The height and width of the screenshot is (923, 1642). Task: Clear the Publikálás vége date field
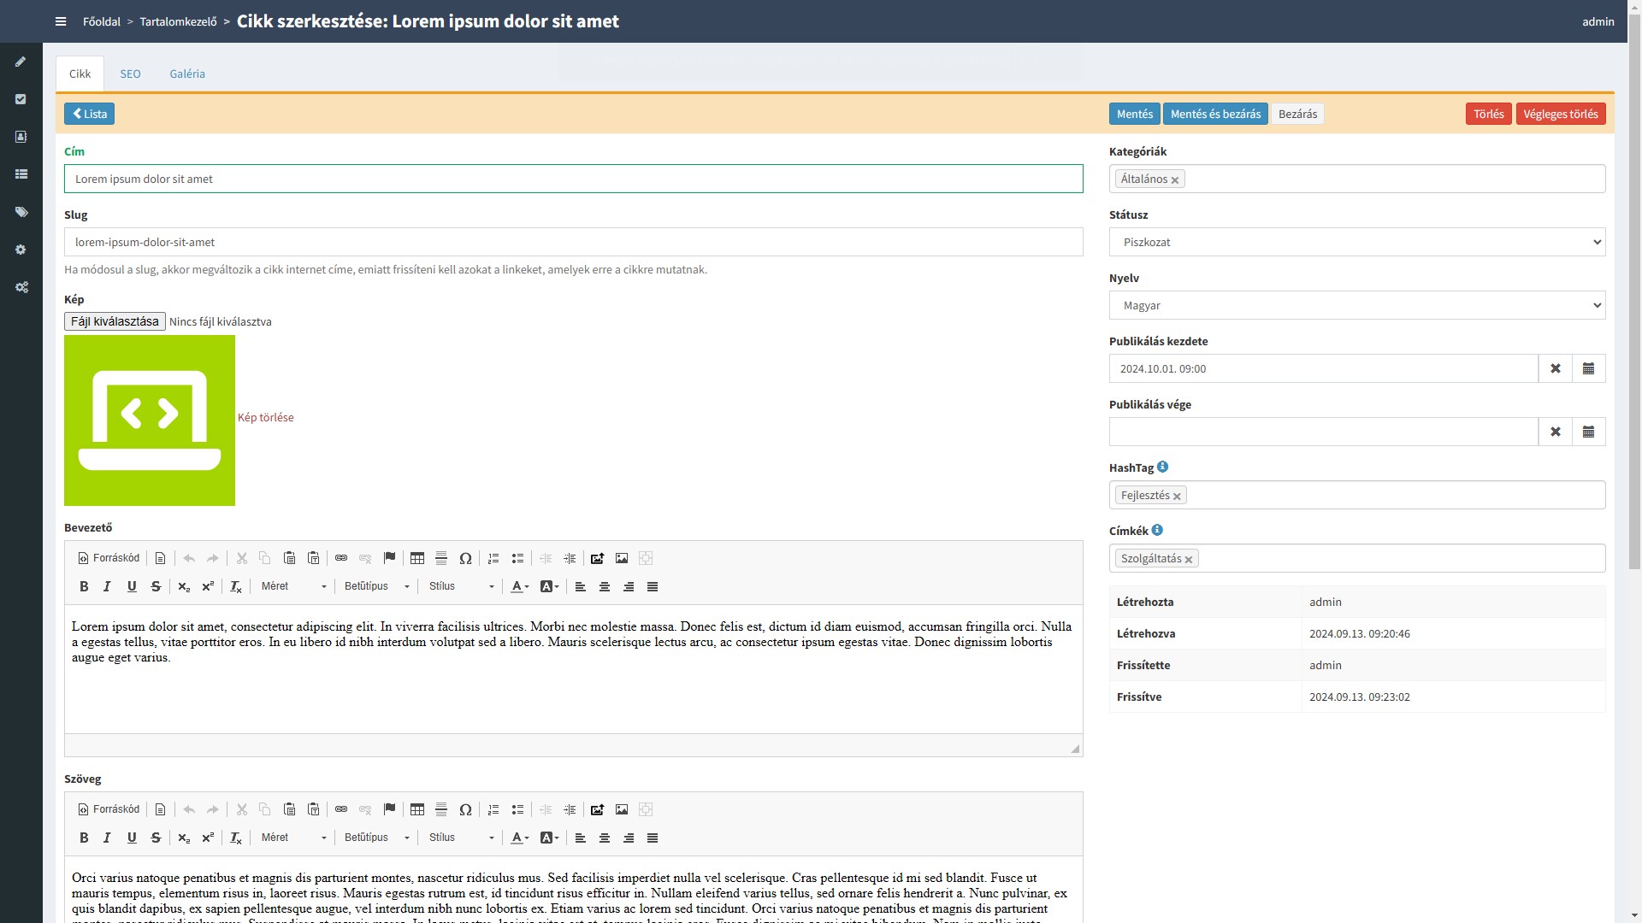[x=1555, y=432]
